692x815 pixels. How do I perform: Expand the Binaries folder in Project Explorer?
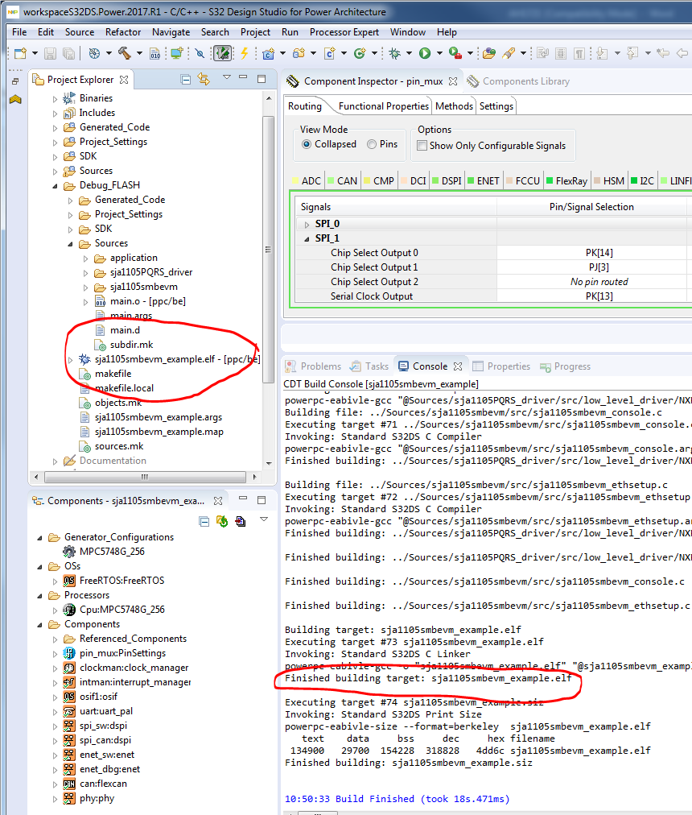56,98
